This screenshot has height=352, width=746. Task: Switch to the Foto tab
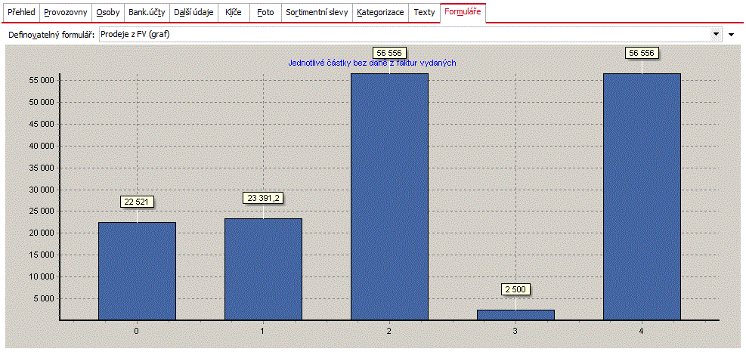click(265, 12)
